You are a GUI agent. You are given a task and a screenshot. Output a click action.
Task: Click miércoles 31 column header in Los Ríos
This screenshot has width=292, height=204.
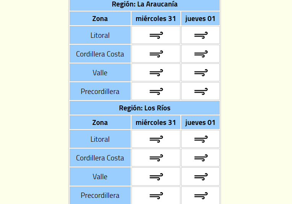[x=156, y=123]
